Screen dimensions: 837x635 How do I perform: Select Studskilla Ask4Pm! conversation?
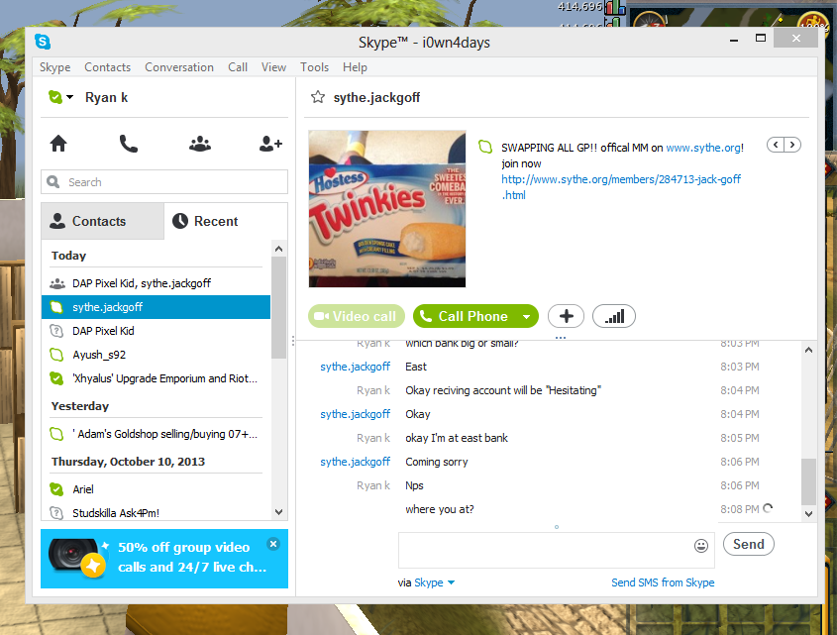tap(156, 513)
